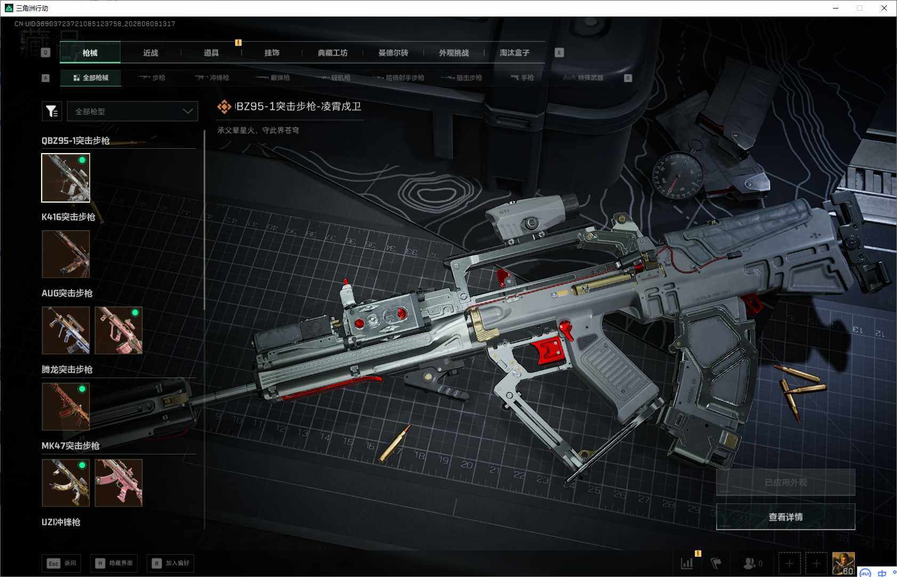Go to the 典藏工坊 tab
The width and height of the screenshot is (897, 577).
[x=333, y=52]
